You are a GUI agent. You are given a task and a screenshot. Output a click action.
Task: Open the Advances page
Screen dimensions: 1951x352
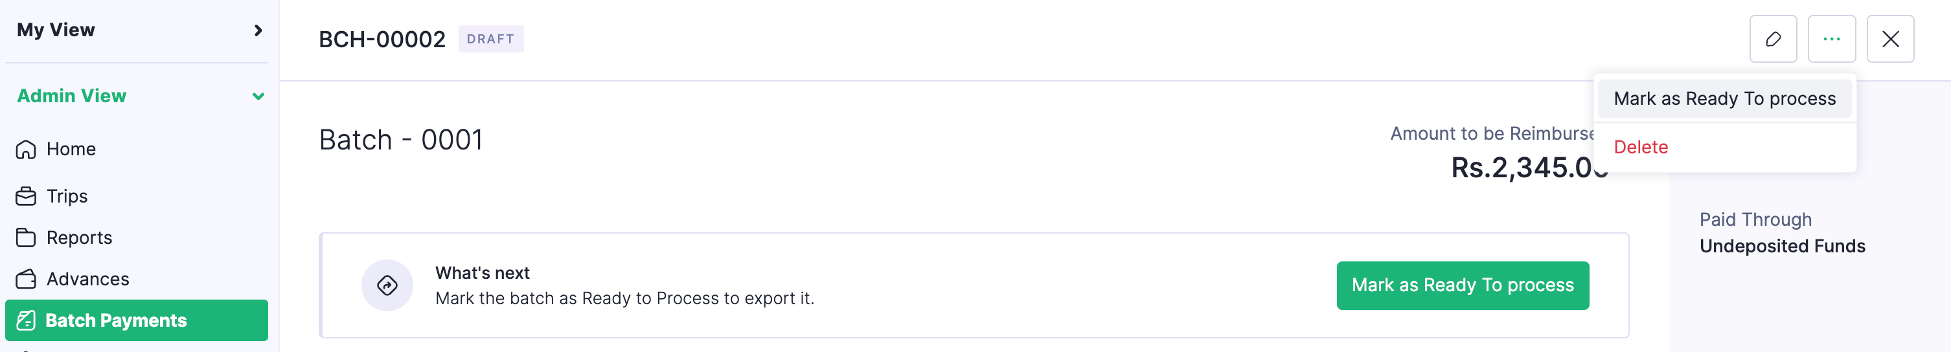[87, 280]
